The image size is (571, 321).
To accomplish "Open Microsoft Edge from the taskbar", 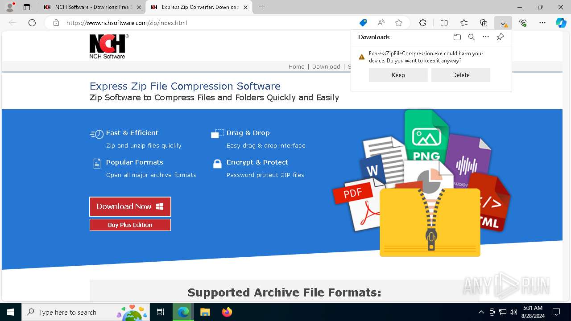I will (183, 312).
